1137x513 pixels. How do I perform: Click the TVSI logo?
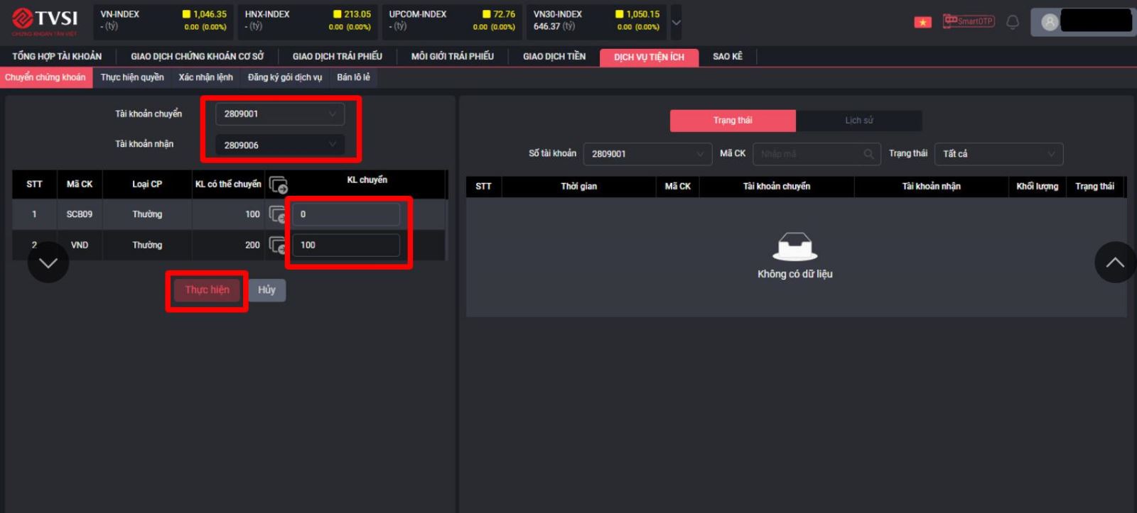pos(45,21)
